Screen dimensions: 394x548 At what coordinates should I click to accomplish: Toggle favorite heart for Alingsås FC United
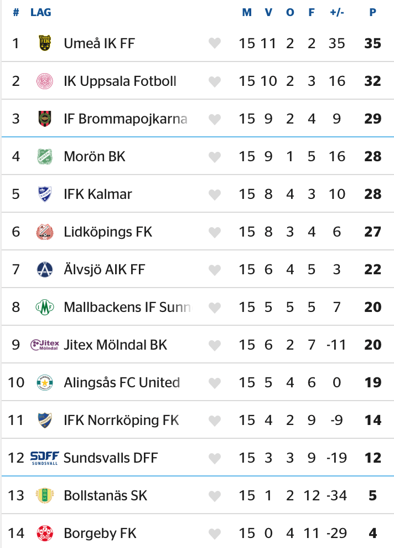tap(215, 382)
